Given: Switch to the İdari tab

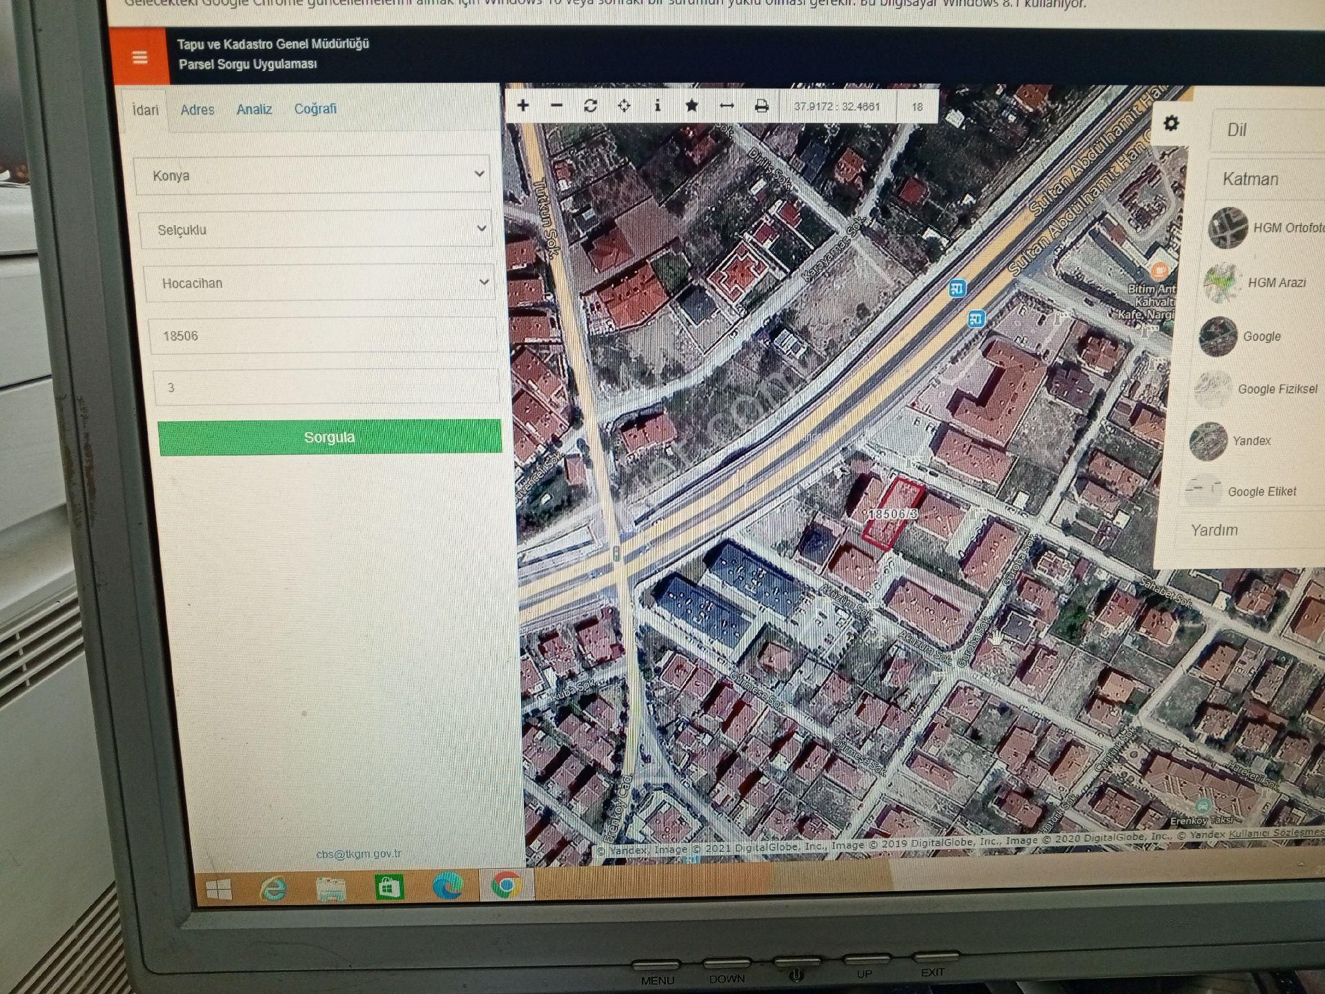Looking at the screenshot, I should (x=145, y=110).
